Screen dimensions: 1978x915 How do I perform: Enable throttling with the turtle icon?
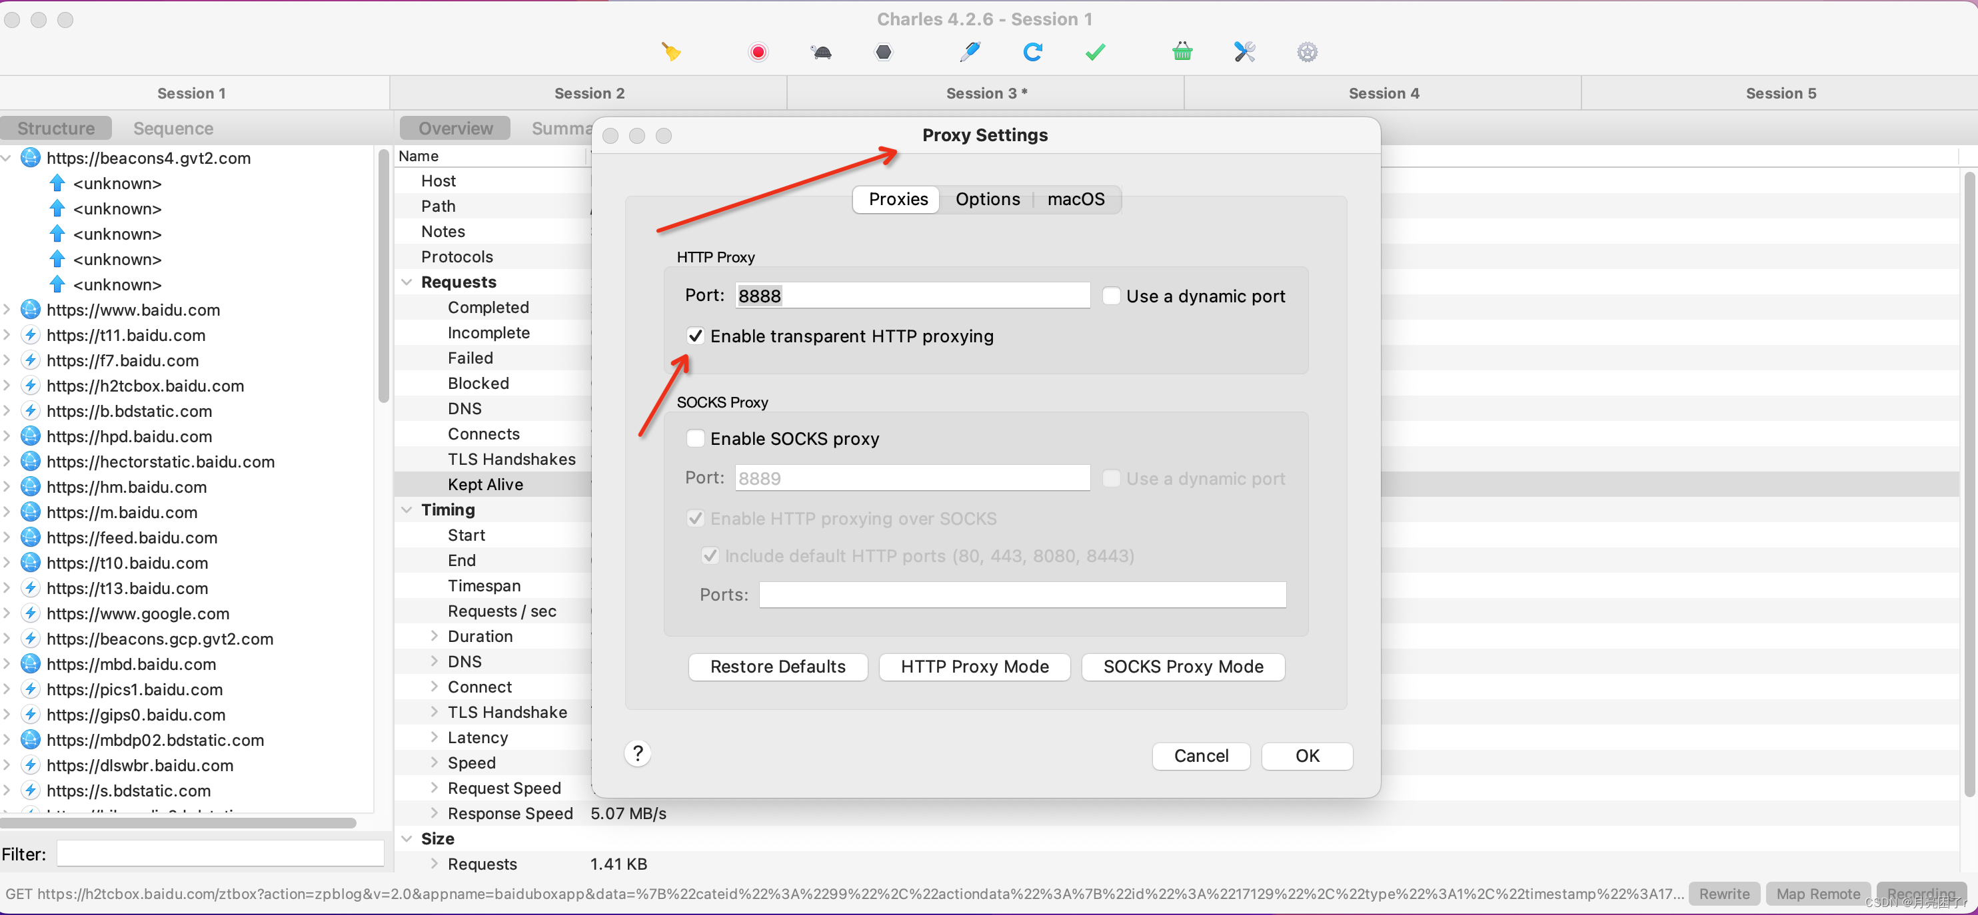(x=821, y=52)
